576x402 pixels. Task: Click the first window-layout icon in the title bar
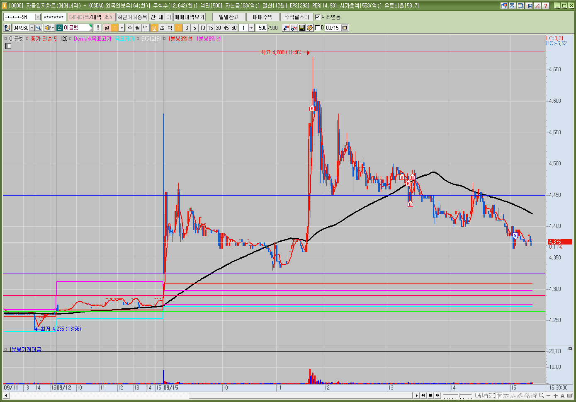click(x=504, y=6)
